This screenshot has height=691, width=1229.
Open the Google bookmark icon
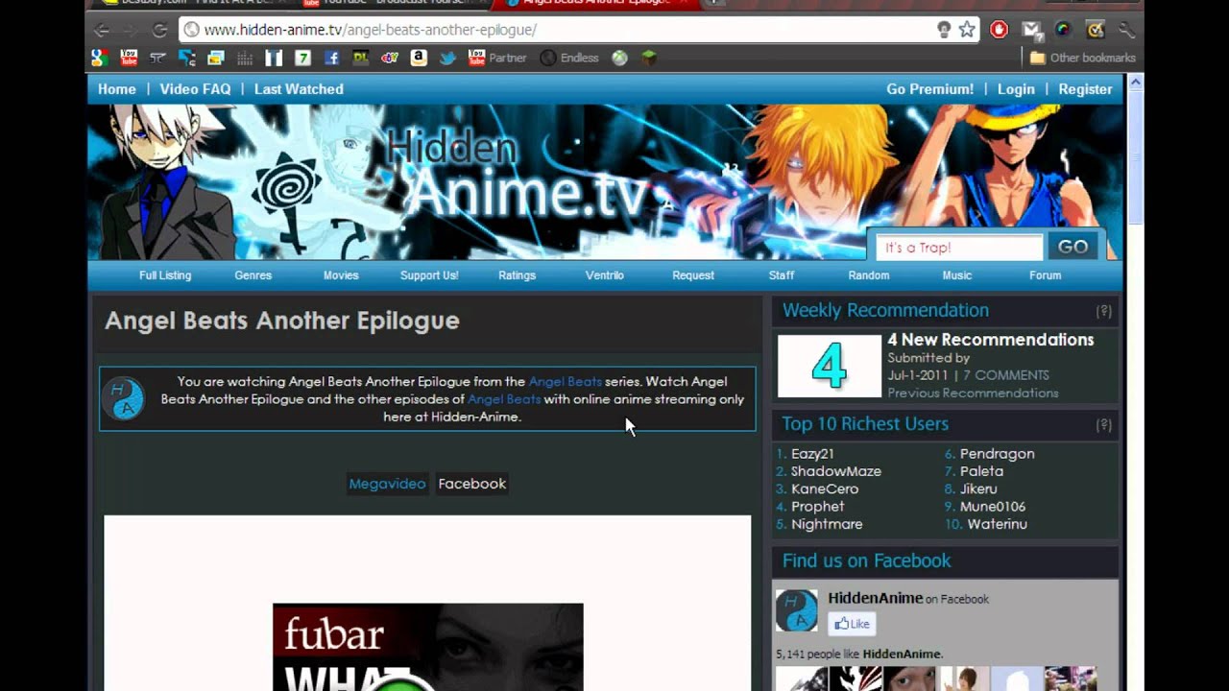point(100,58)
